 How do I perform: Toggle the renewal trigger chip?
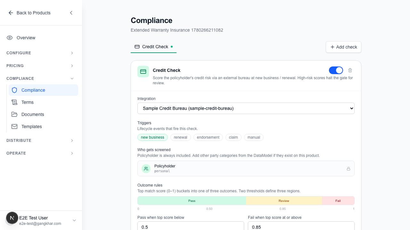tap(181, 137)
